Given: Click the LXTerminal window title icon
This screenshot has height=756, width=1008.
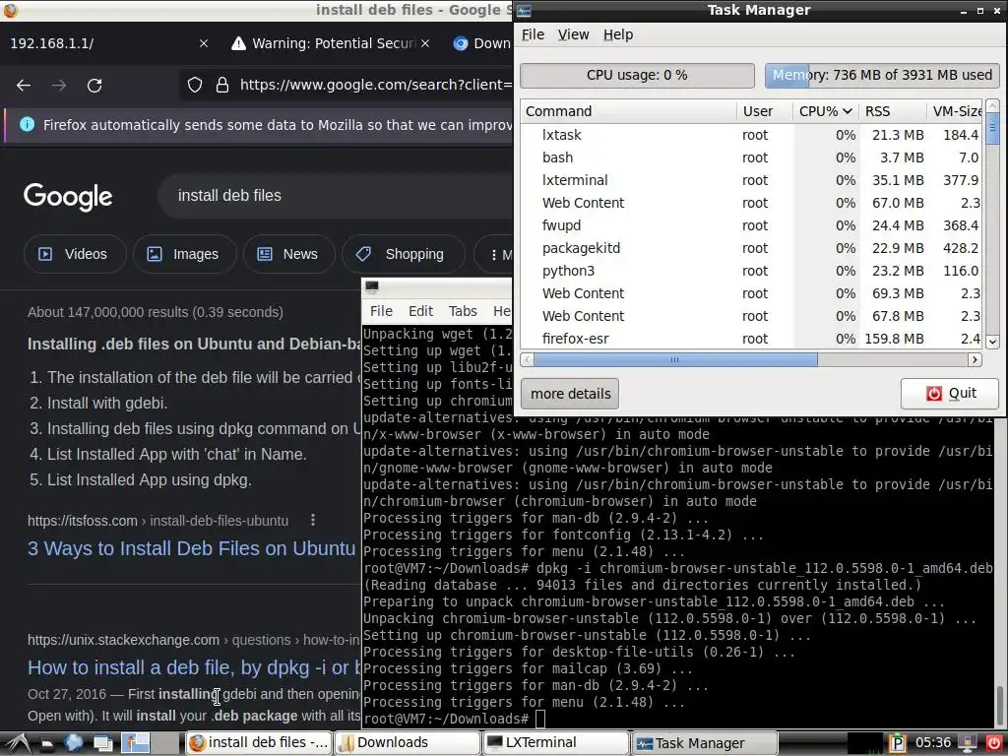Looking at the screenshot, I should click(371, 286).
